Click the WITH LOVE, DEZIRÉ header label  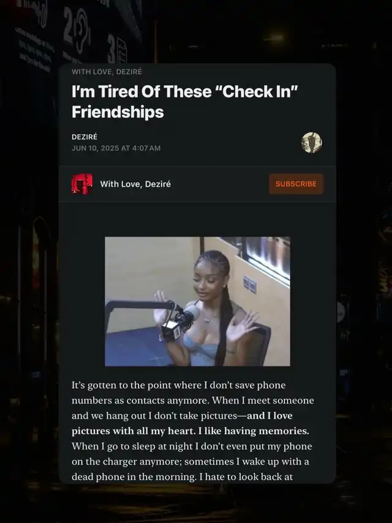coord(107,72)
